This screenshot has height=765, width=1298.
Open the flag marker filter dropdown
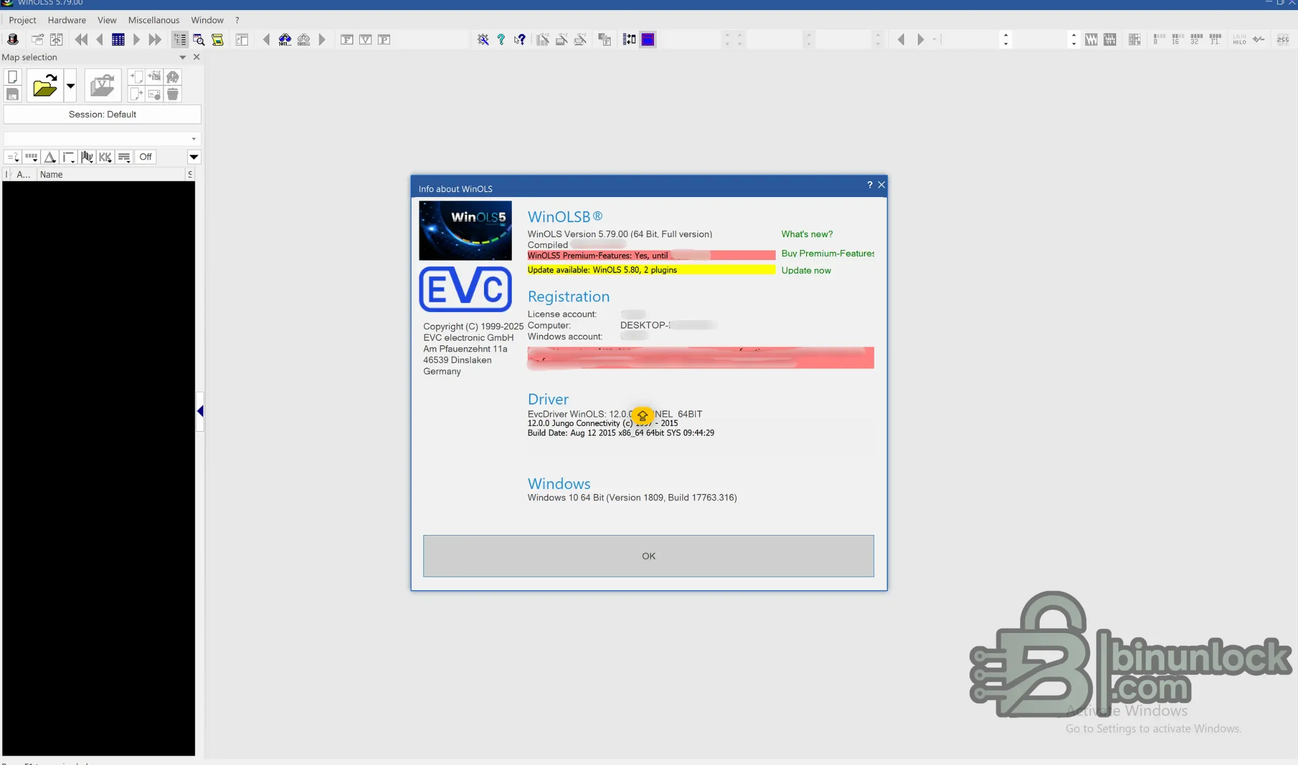(87, 157)
